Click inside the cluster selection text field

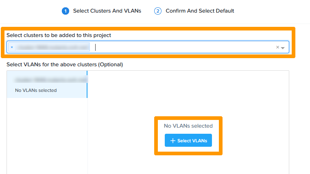[183, 47]
